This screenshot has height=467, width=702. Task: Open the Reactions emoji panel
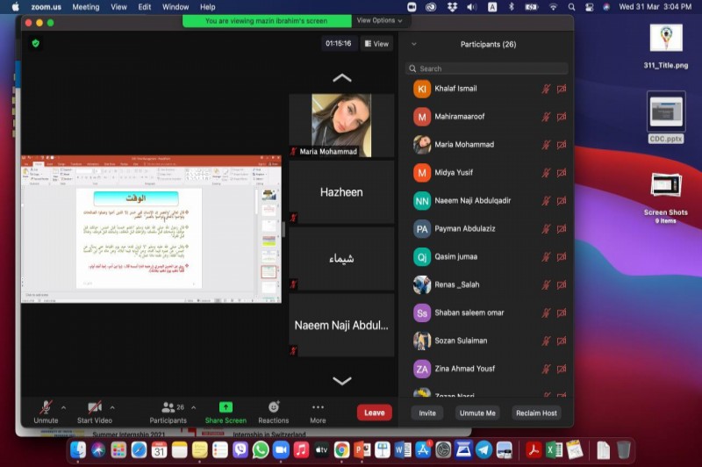click(274, 407)
